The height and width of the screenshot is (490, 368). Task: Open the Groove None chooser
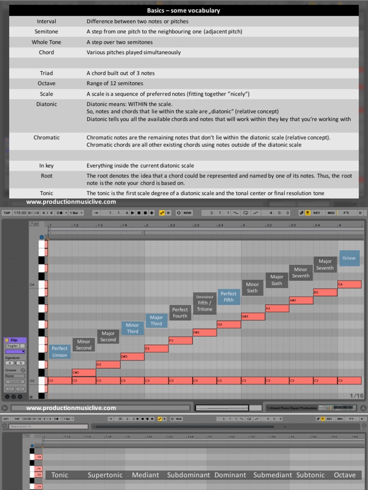[x=15, y=376]
